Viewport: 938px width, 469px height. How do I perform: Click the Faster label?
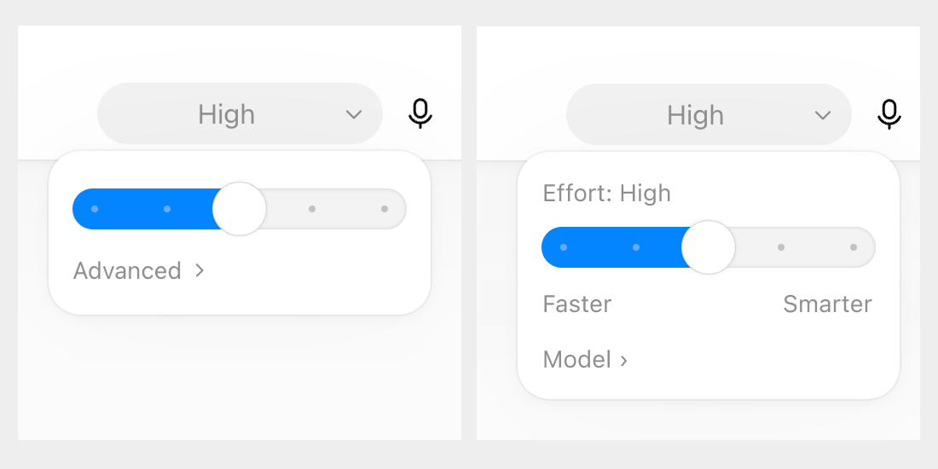click(577, 304)
